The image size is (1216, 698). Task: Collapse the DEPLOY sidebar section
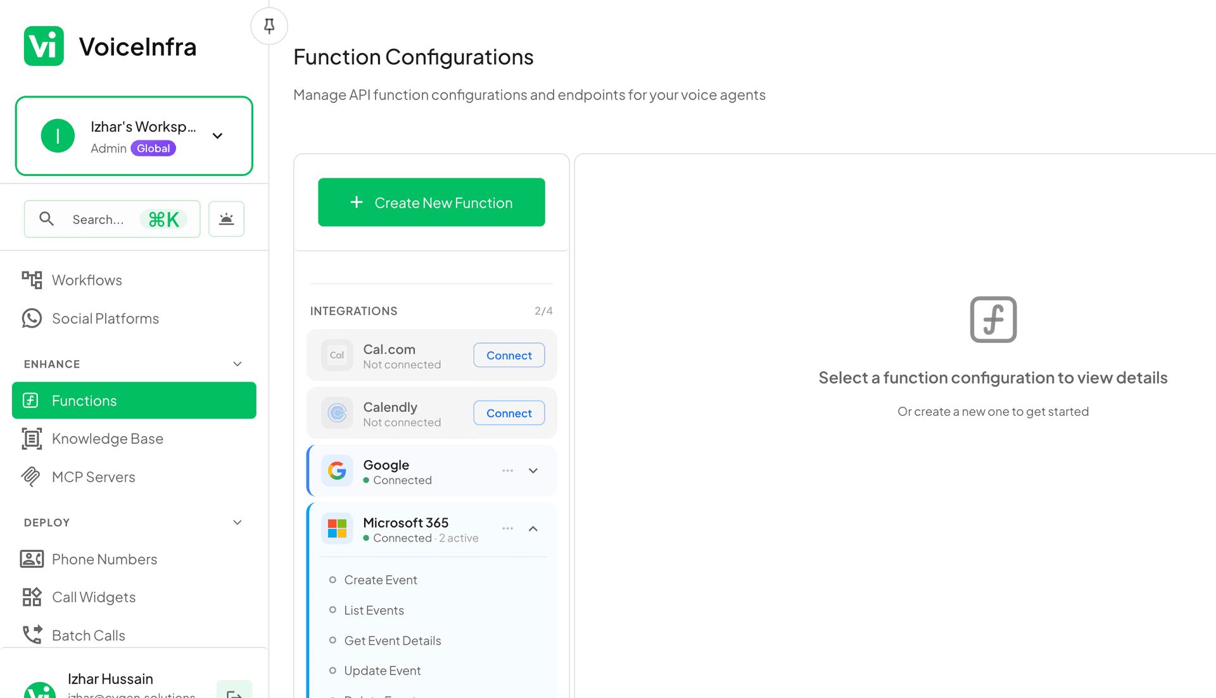(237, 522)
